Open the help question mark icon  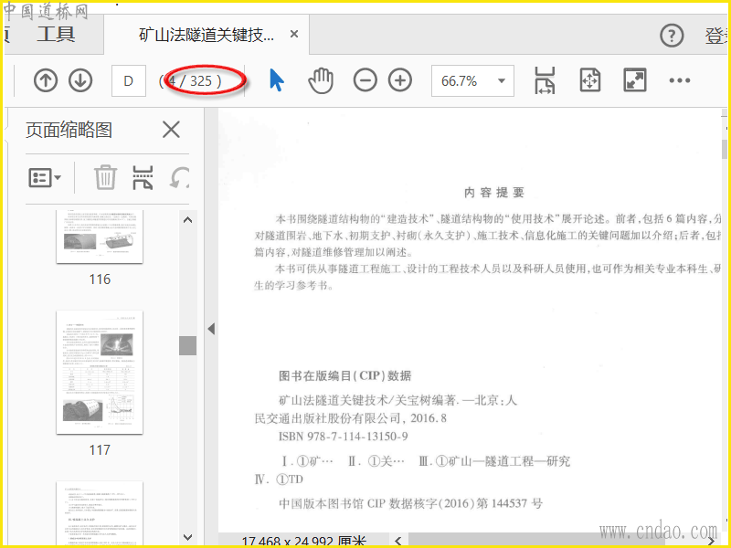click(x=672, y=36)
